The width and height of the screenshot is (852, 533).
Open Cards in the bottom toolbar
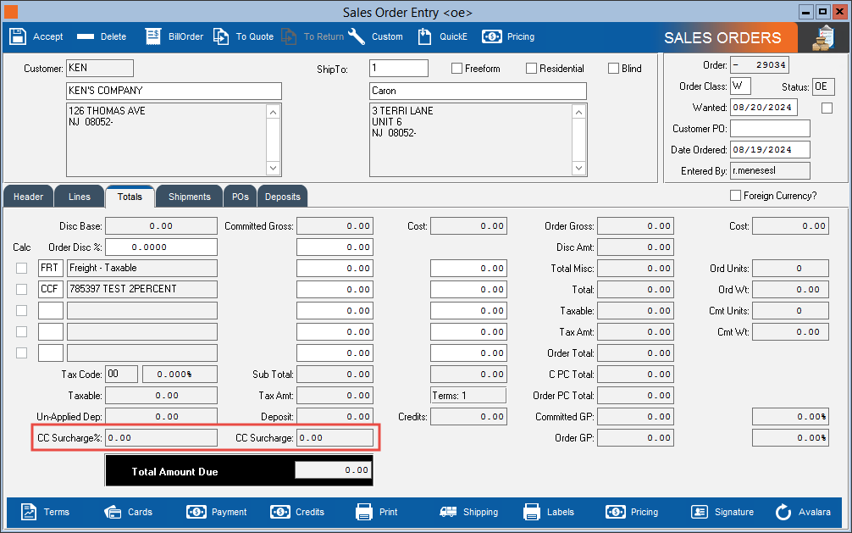point(113,512)
